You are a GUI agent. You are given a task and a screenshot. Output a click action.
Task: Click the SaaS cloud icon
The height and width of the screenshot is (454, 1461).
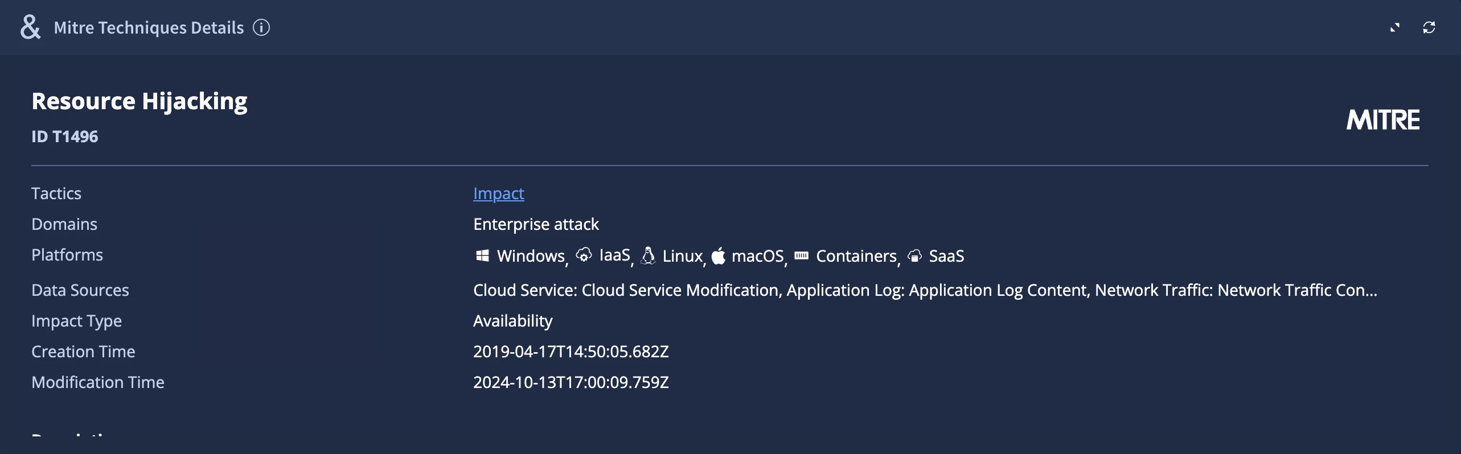pyautogui.click(x=914, y=256)
